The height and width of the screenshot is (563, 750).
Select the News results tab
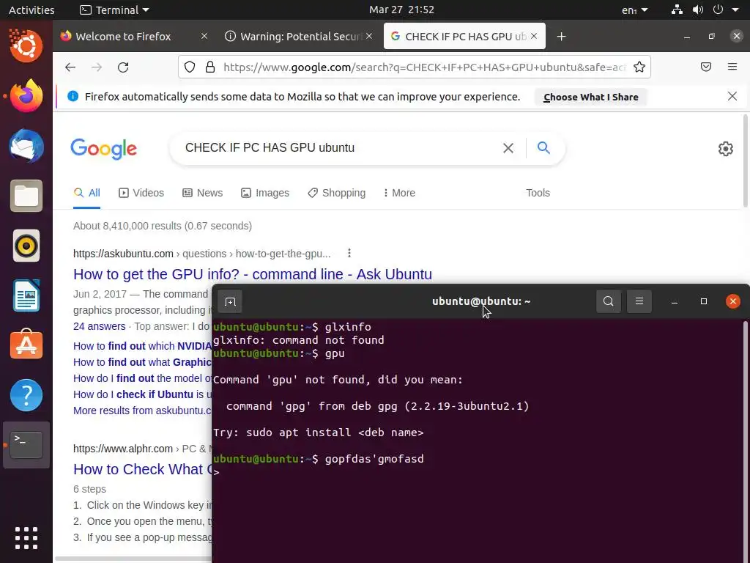[x=202, y=193]
